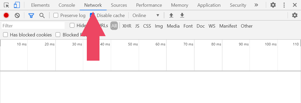Open the three-dot DevTools menu
Viewport: 301px width, 103px height.
pyautogui.click(x=284, y=5)
